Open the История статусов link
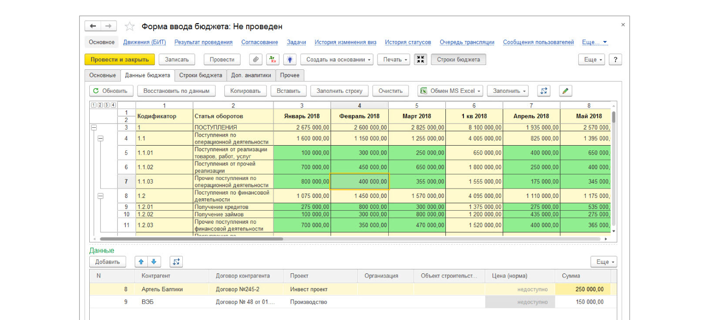Image resolution: width=709 pixels, height=320 pixels. click(408, 42)
